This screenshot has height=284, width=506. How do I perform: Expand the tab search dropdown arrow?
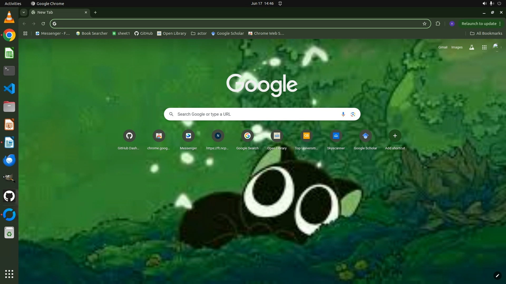(24, 12)
